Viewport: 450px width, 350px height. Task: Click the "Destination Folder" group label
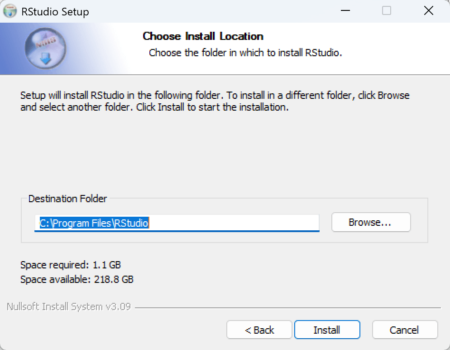point(67,199)
